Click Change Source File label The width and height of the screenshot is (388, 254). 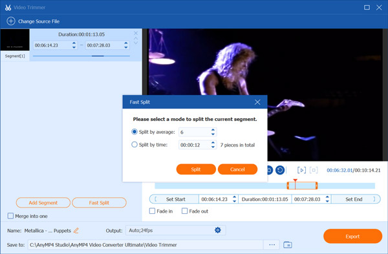coord(39,21)
